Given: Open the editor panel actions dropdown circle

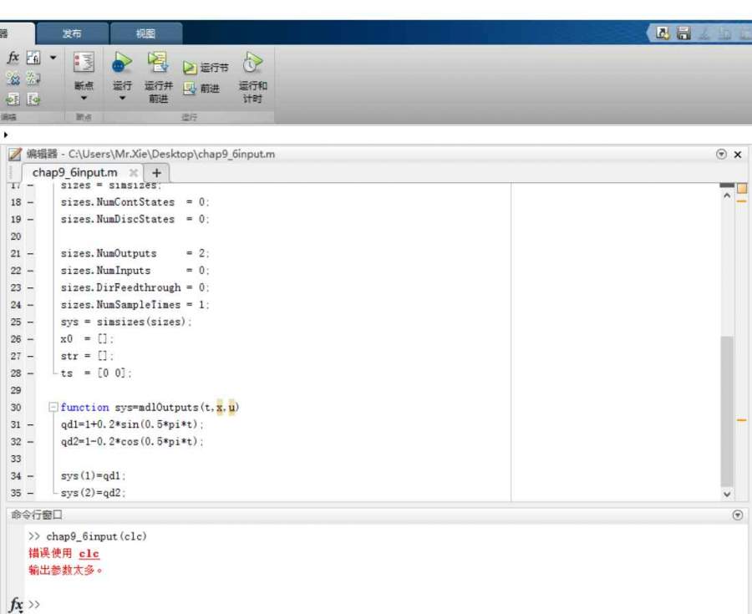Looking at the screenshot, I should pos(721,155).
